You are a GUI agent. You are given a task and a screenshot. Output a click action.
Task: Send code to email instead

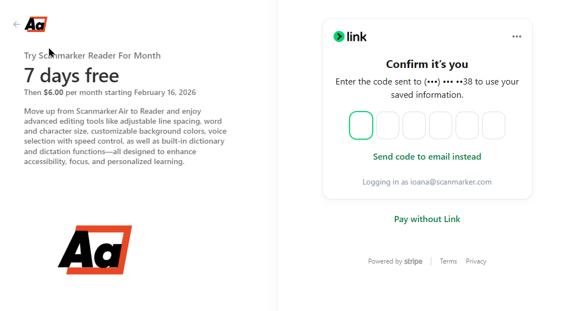pyautogui.click(x=427, y=157)
